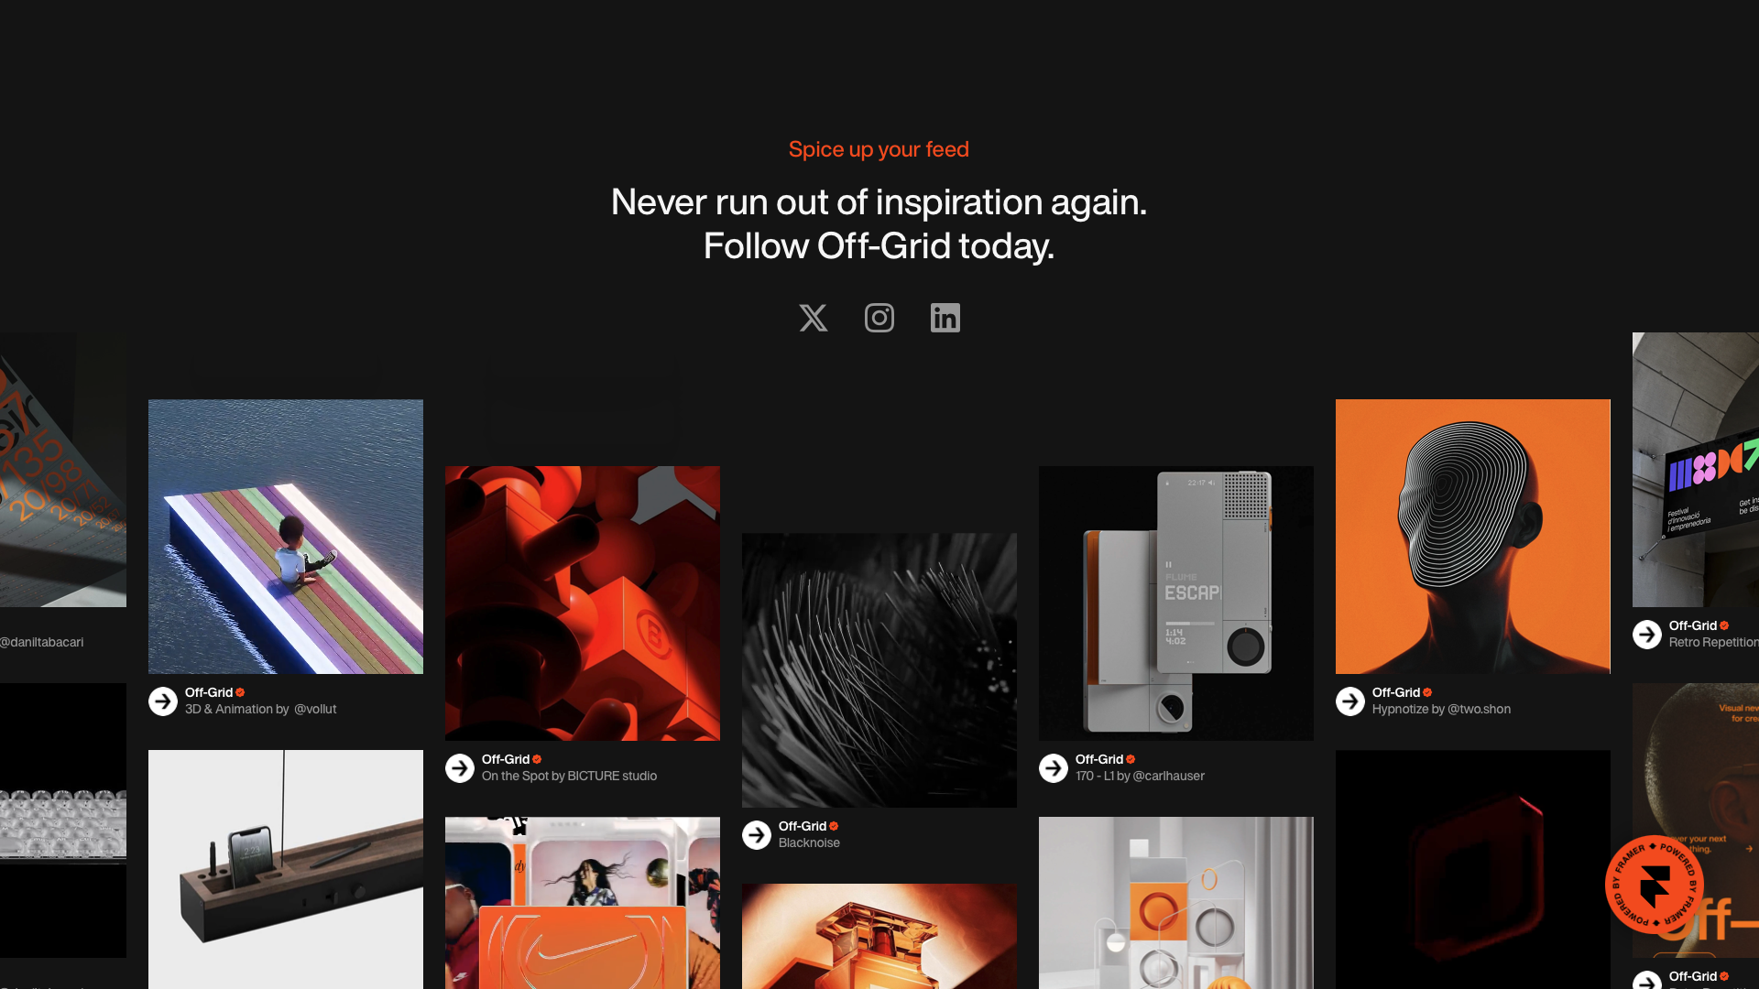Open the X (Twitter) social icon

(x=813, y=318)
